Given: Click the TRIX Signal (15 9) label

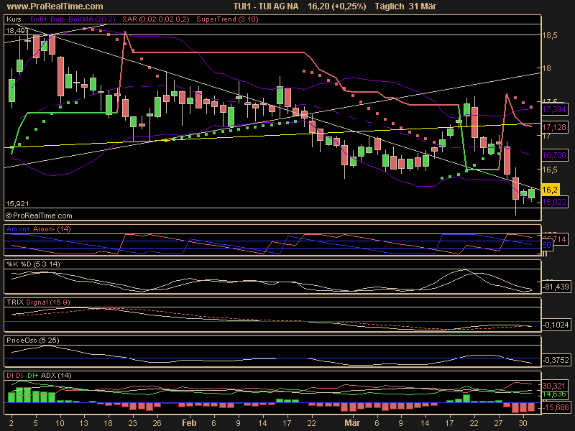Looking at the screenshot, I should [37, 302].
